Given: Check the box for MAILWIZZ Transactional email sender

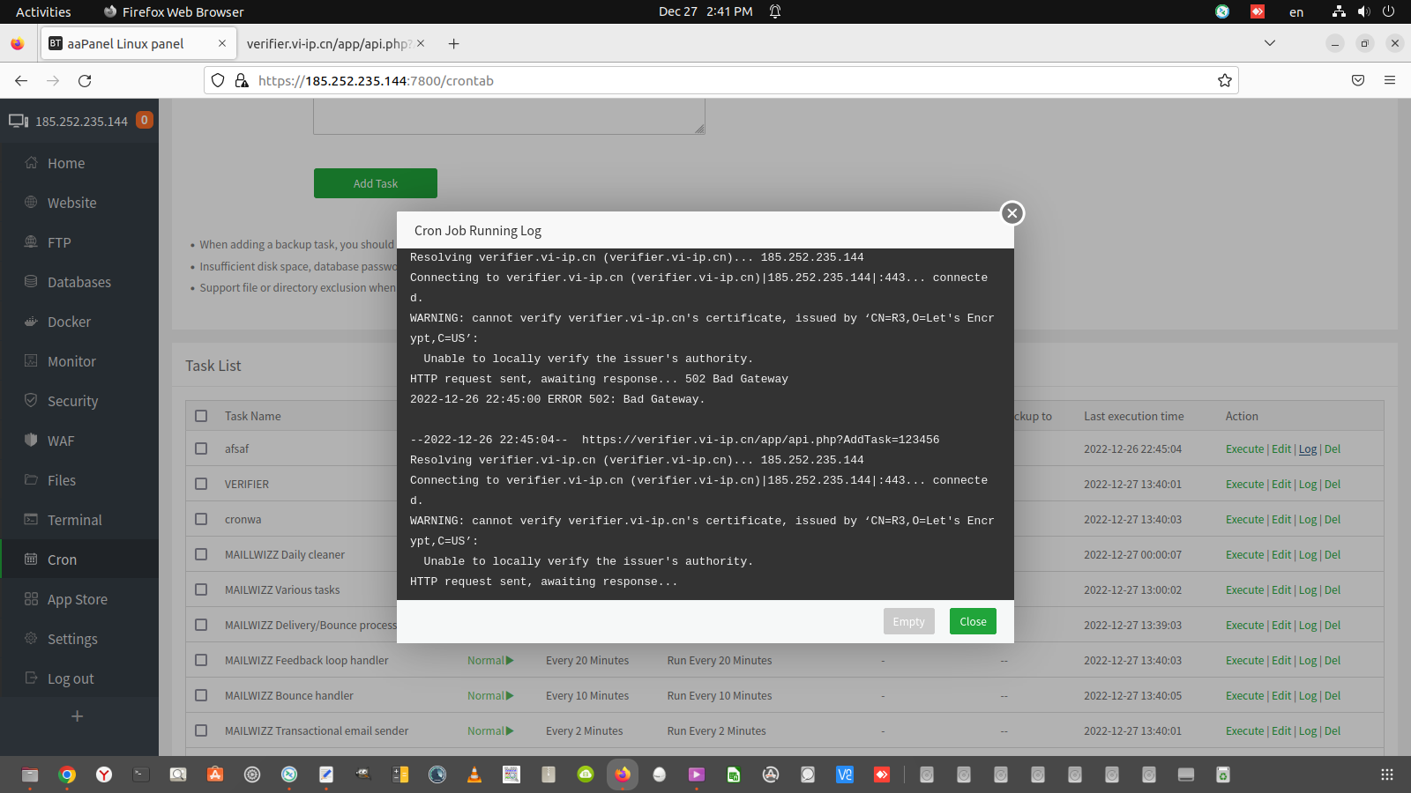Looking at the screenshot, I should (x=201, y=730).
